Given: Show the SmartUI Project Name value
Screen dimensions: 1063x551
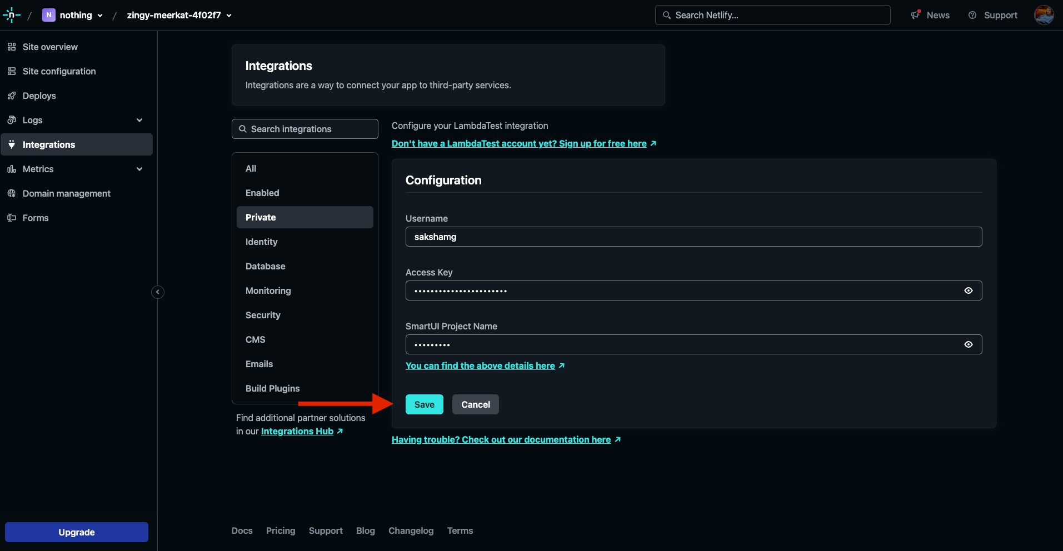Looking at the screenshot, I should (969, 344).
